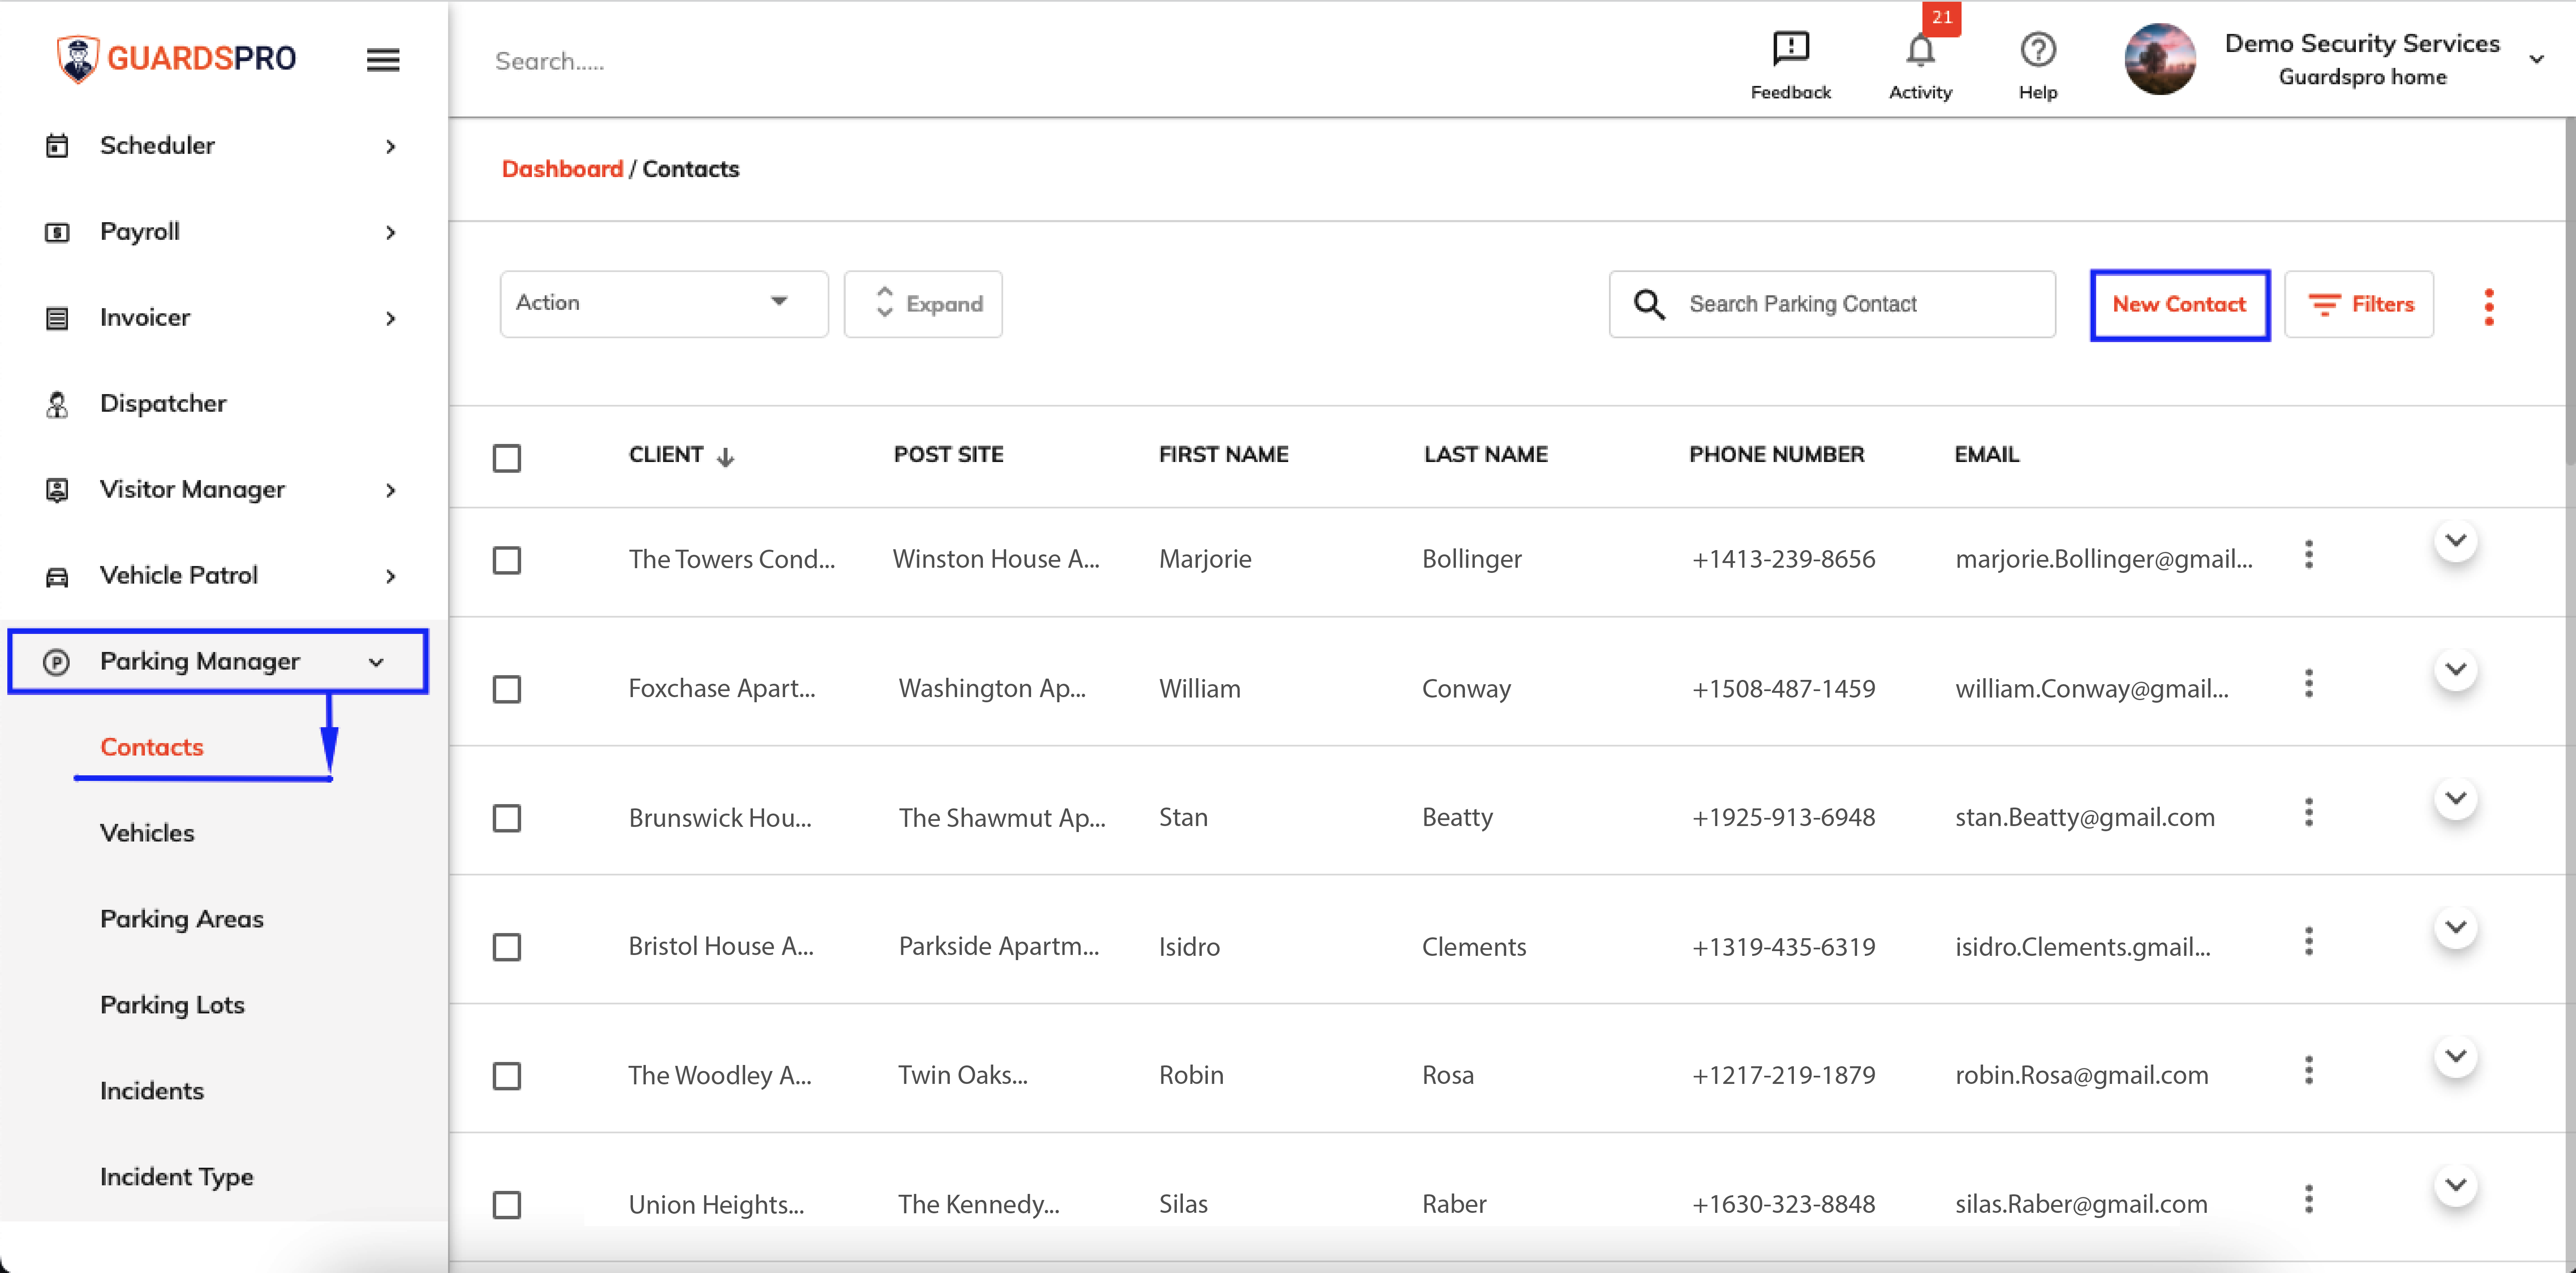Click phone number +1925-913-6948

click(1783, 817)
